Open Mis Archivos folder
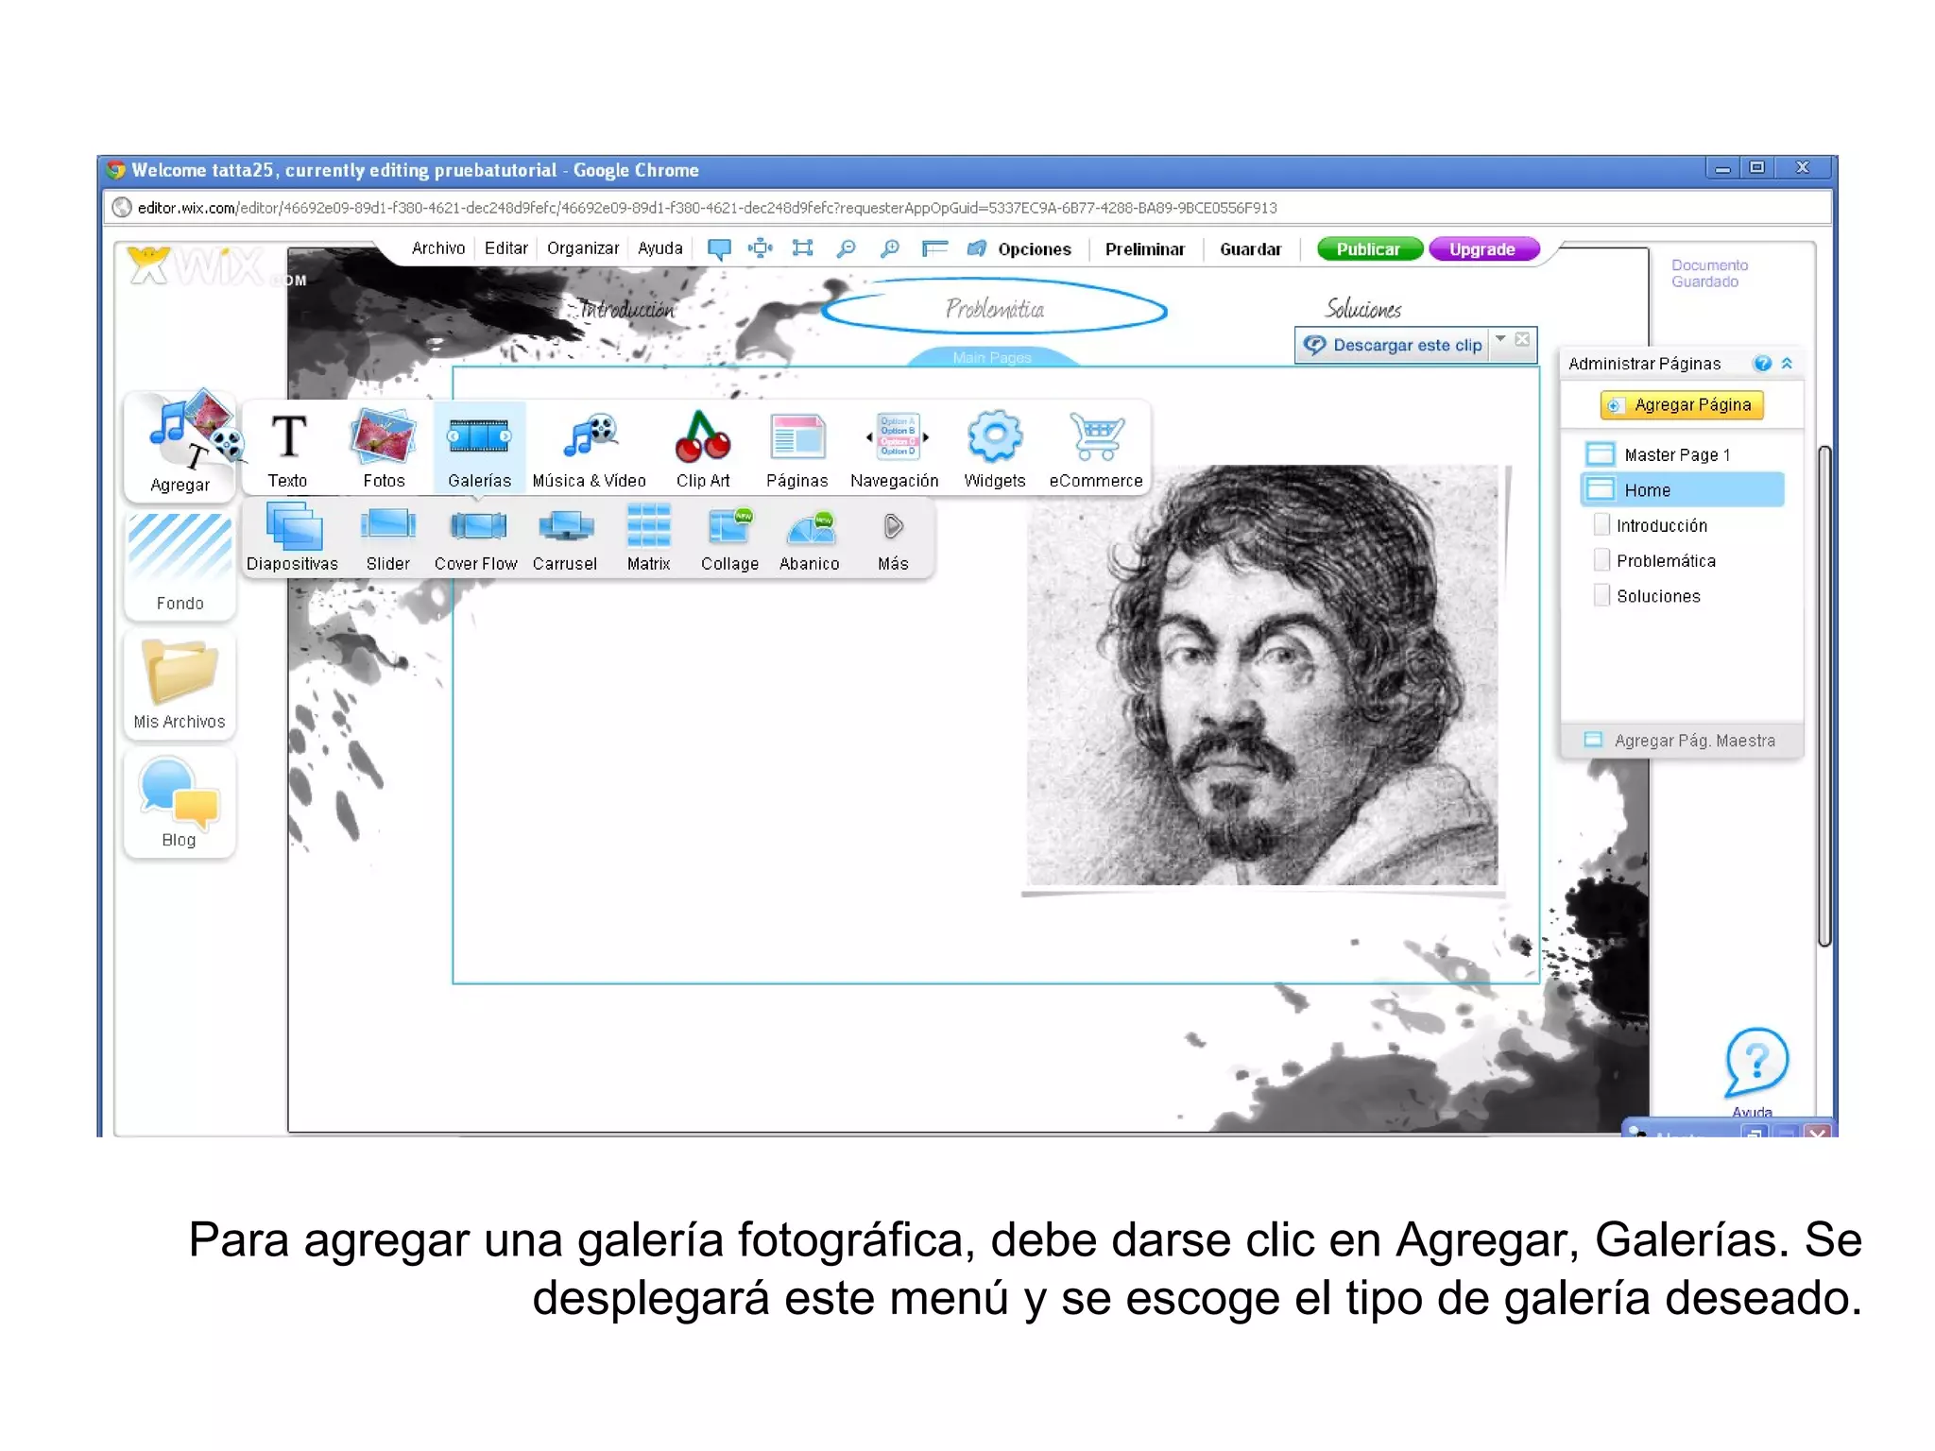Viewport: 1935px width, 1451px height. tap(180, 685)
